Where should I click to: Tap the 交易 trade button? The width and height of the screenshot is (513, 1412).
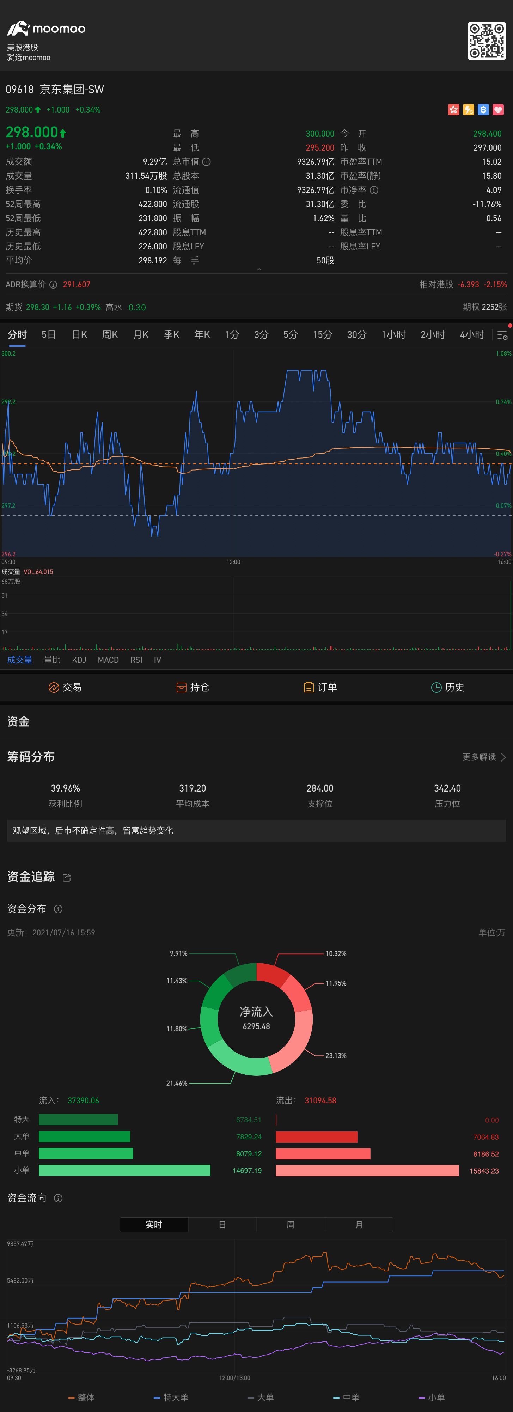pos(65,687)
